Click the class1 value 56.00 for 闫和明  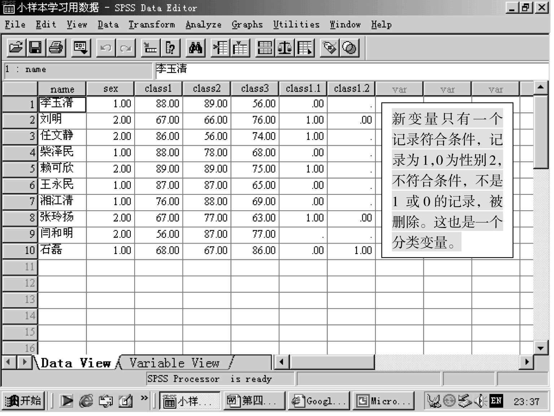(158, 234)
